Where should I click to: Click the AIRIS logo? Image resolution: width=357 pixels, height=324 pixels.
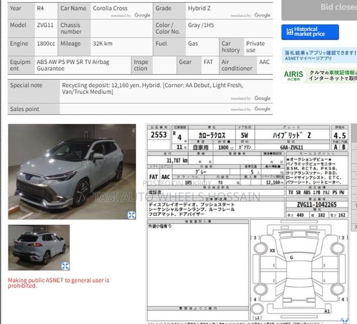click(294, 75)
